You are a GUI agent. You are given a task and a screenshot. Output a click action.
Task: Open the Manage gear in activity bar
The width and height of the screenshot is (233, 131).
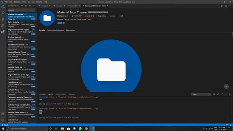(x=3, y=120)
